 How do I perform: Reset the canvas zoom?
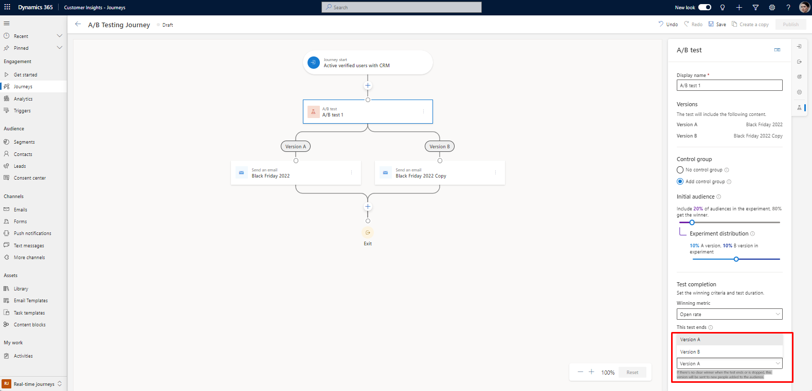tap(633, 372)
